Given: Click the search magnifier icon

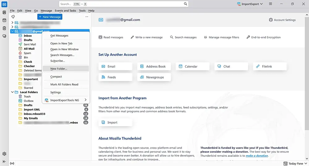Looking at the screenshot, I should pyautogui.click(x=185, y=4).
